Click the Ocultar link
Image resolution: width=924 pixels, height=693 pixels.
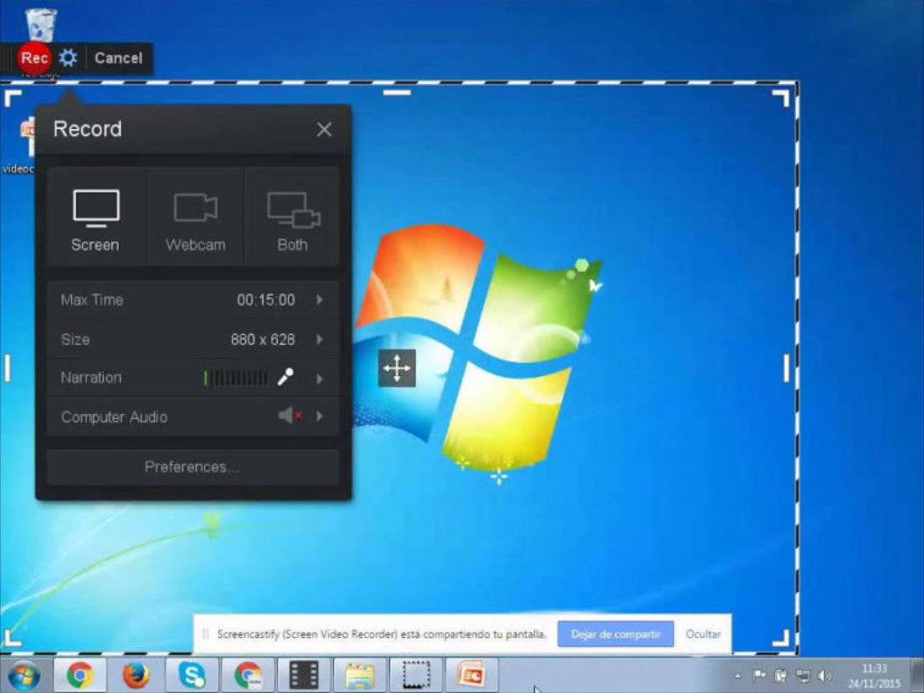(703, 634)
